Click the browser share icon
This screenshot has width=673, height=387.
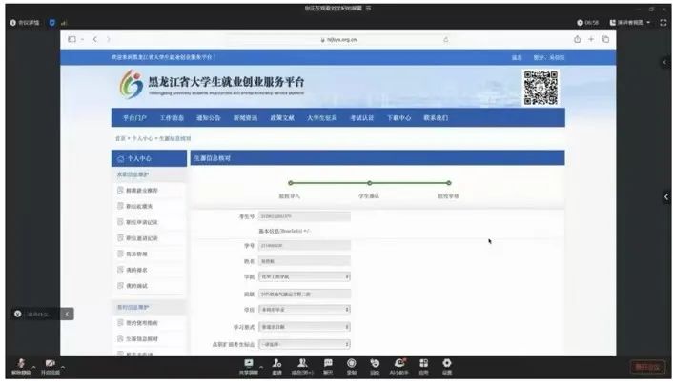coord(577,39)
